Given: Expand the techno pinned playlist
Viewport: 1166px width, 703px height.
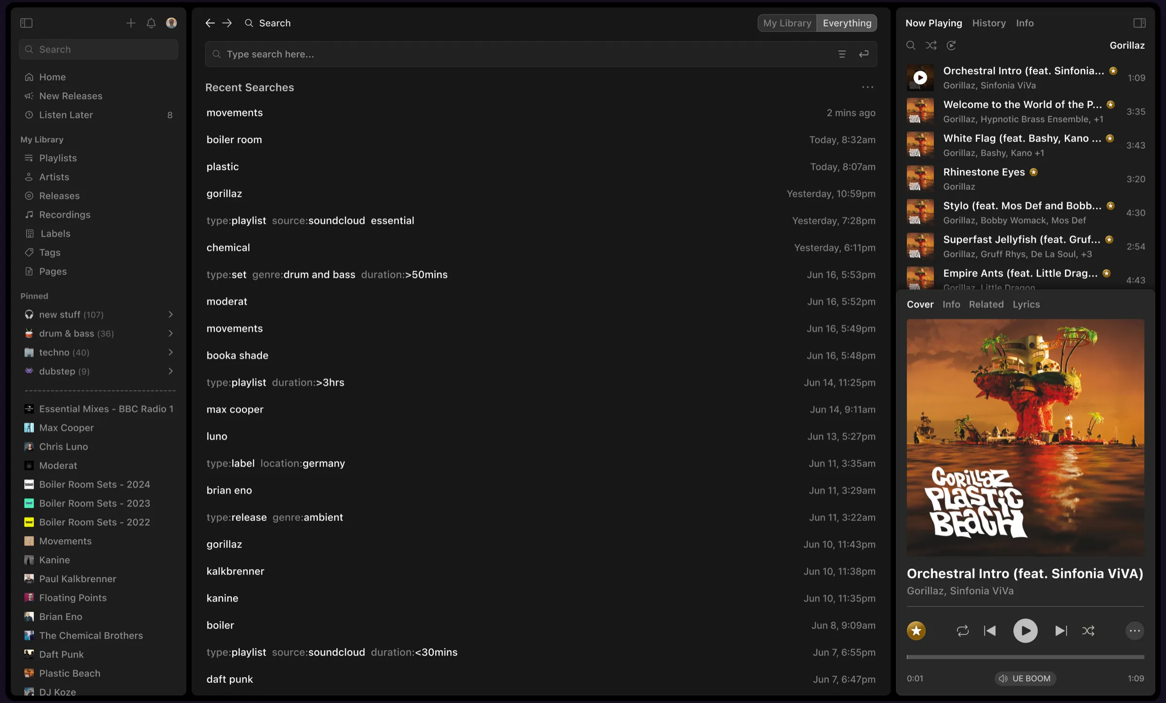Looking at the screenshot, I should pos(171,352).
